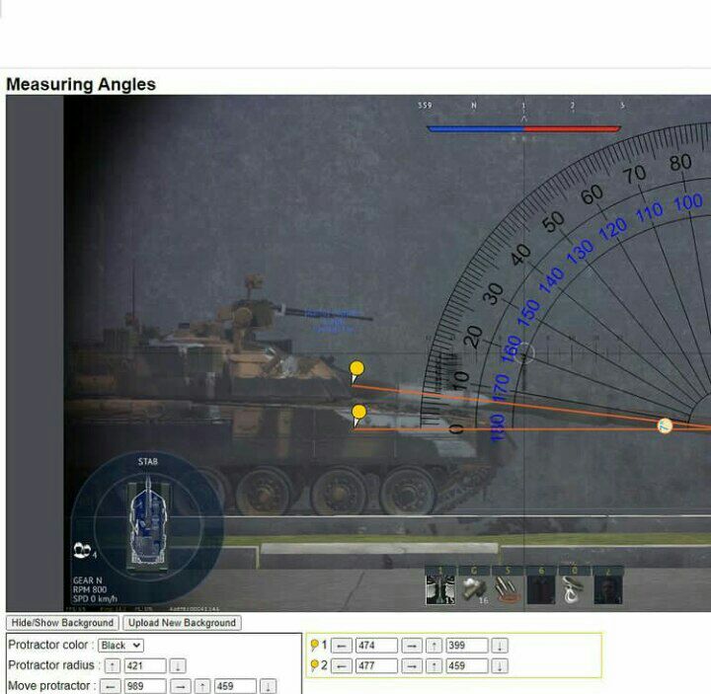Decrease protractor radius with down arrow
This screenshot has height=694, width=711.
click(x=178, y=666)
